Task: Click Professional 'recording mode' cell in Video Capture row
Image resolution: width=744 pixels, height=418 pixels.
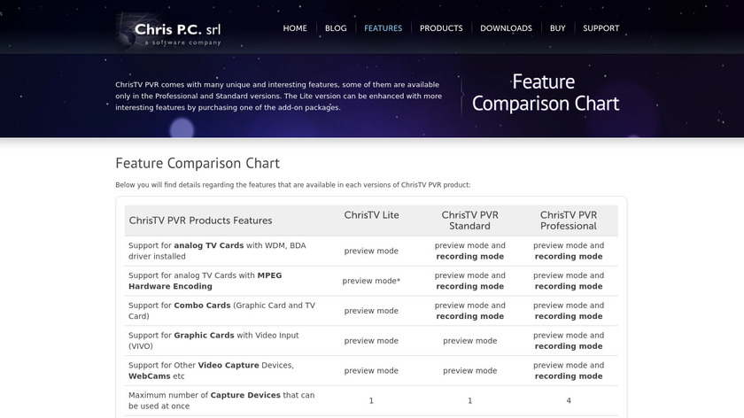Action: [569, 370]
